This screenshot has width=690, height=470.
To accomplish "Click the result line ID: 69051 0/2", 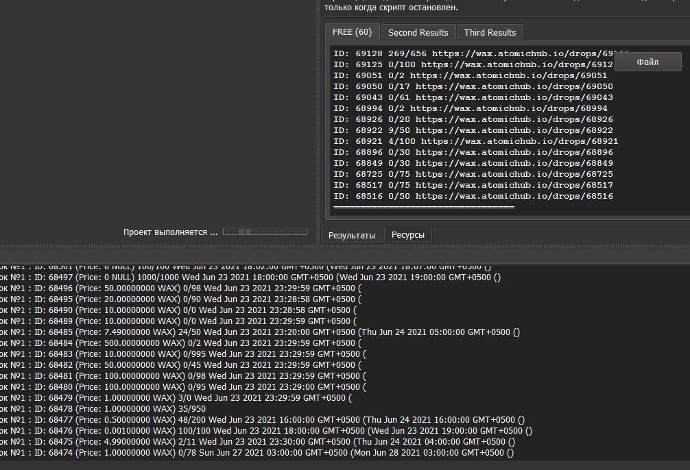I will tap(470, 75).
